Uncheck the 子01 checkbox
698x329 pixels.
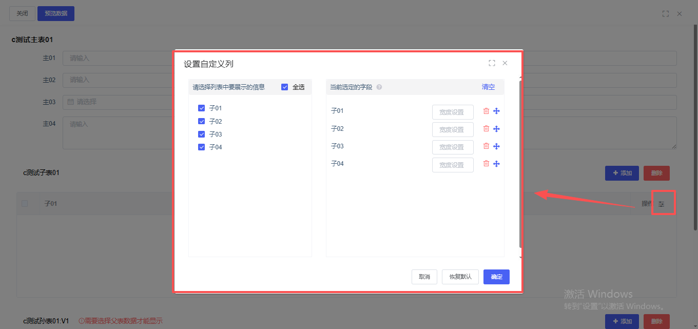202,108
